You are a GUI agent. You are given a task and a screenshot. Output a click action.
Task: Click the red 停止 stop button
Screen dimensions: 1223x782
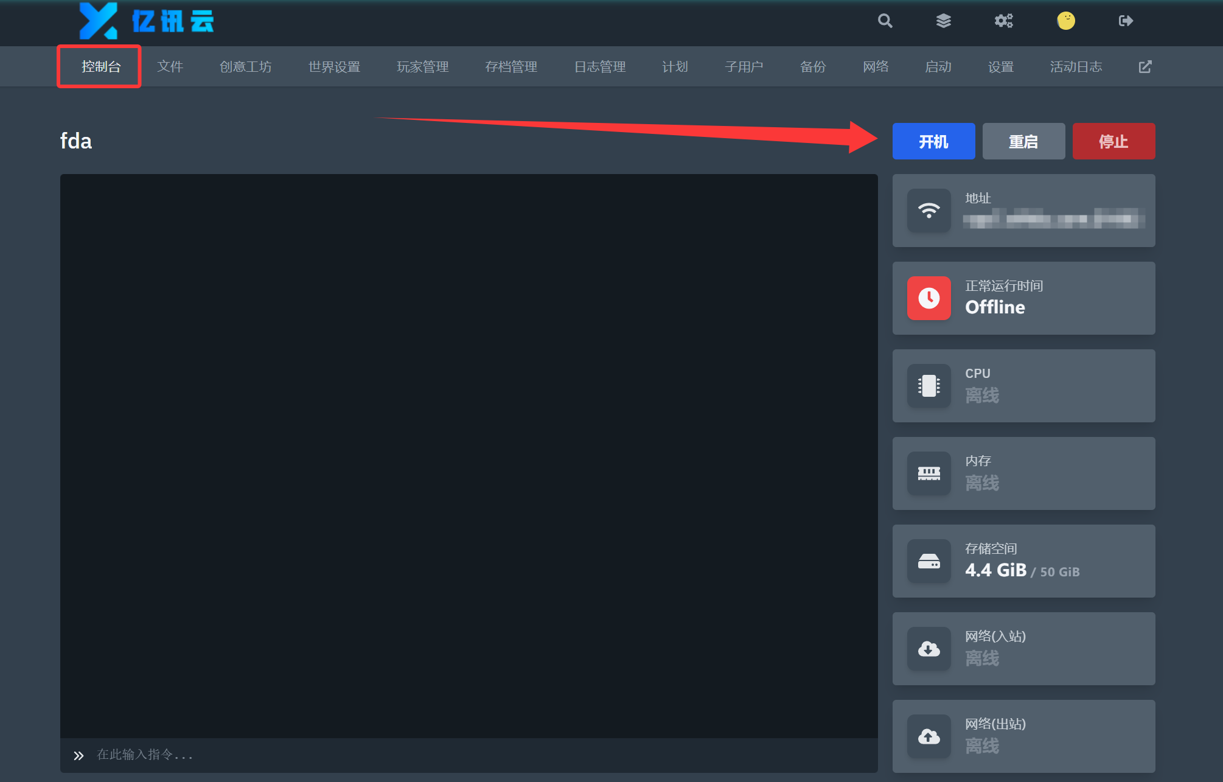pos(1113,141)
